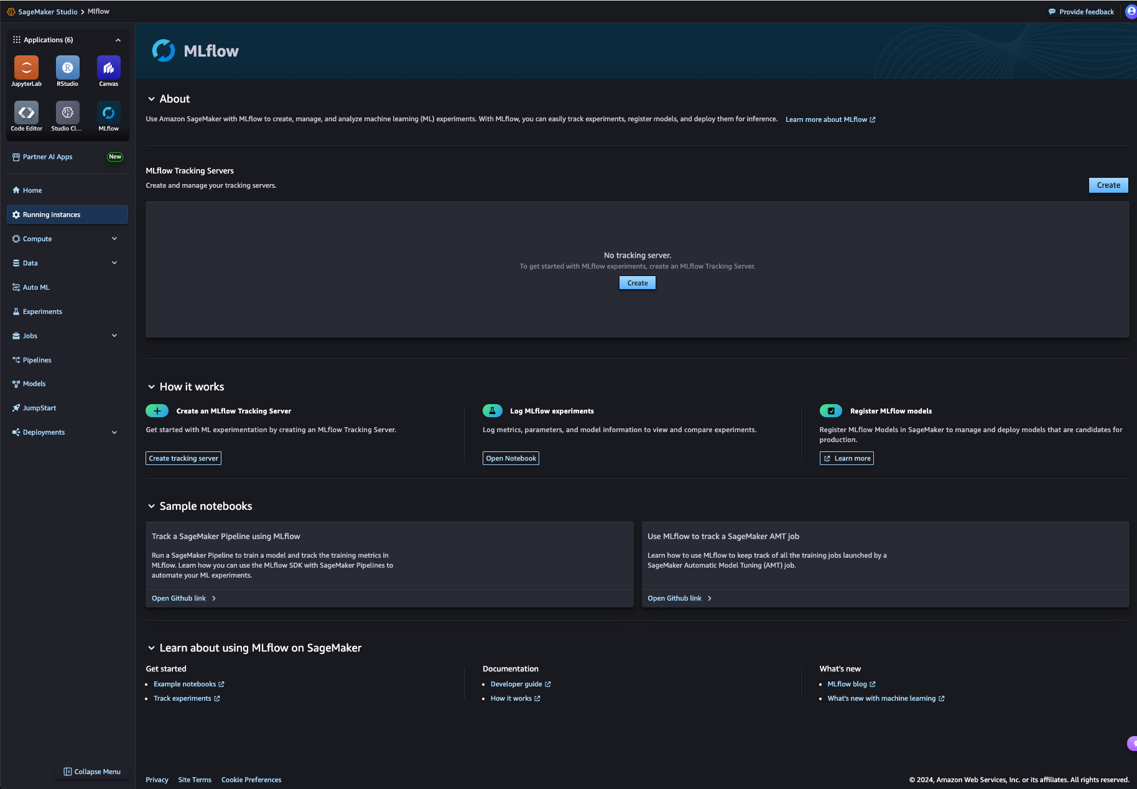The height and width of the screenshot is (789, 1137).
Task: Click the Running instances gear icon
Action: [16, 215]
